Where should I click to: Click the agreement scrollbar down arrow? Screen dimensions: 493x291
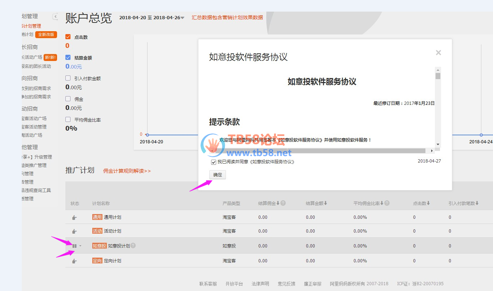[x=438, y=144]
